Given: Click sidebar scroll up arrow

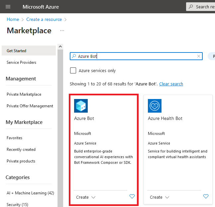Looking at the screenshot, I should coord(60,47).
